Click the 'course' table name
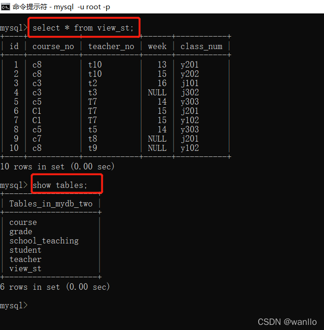The height and width of the screenshot is (330, 324). 23,222
